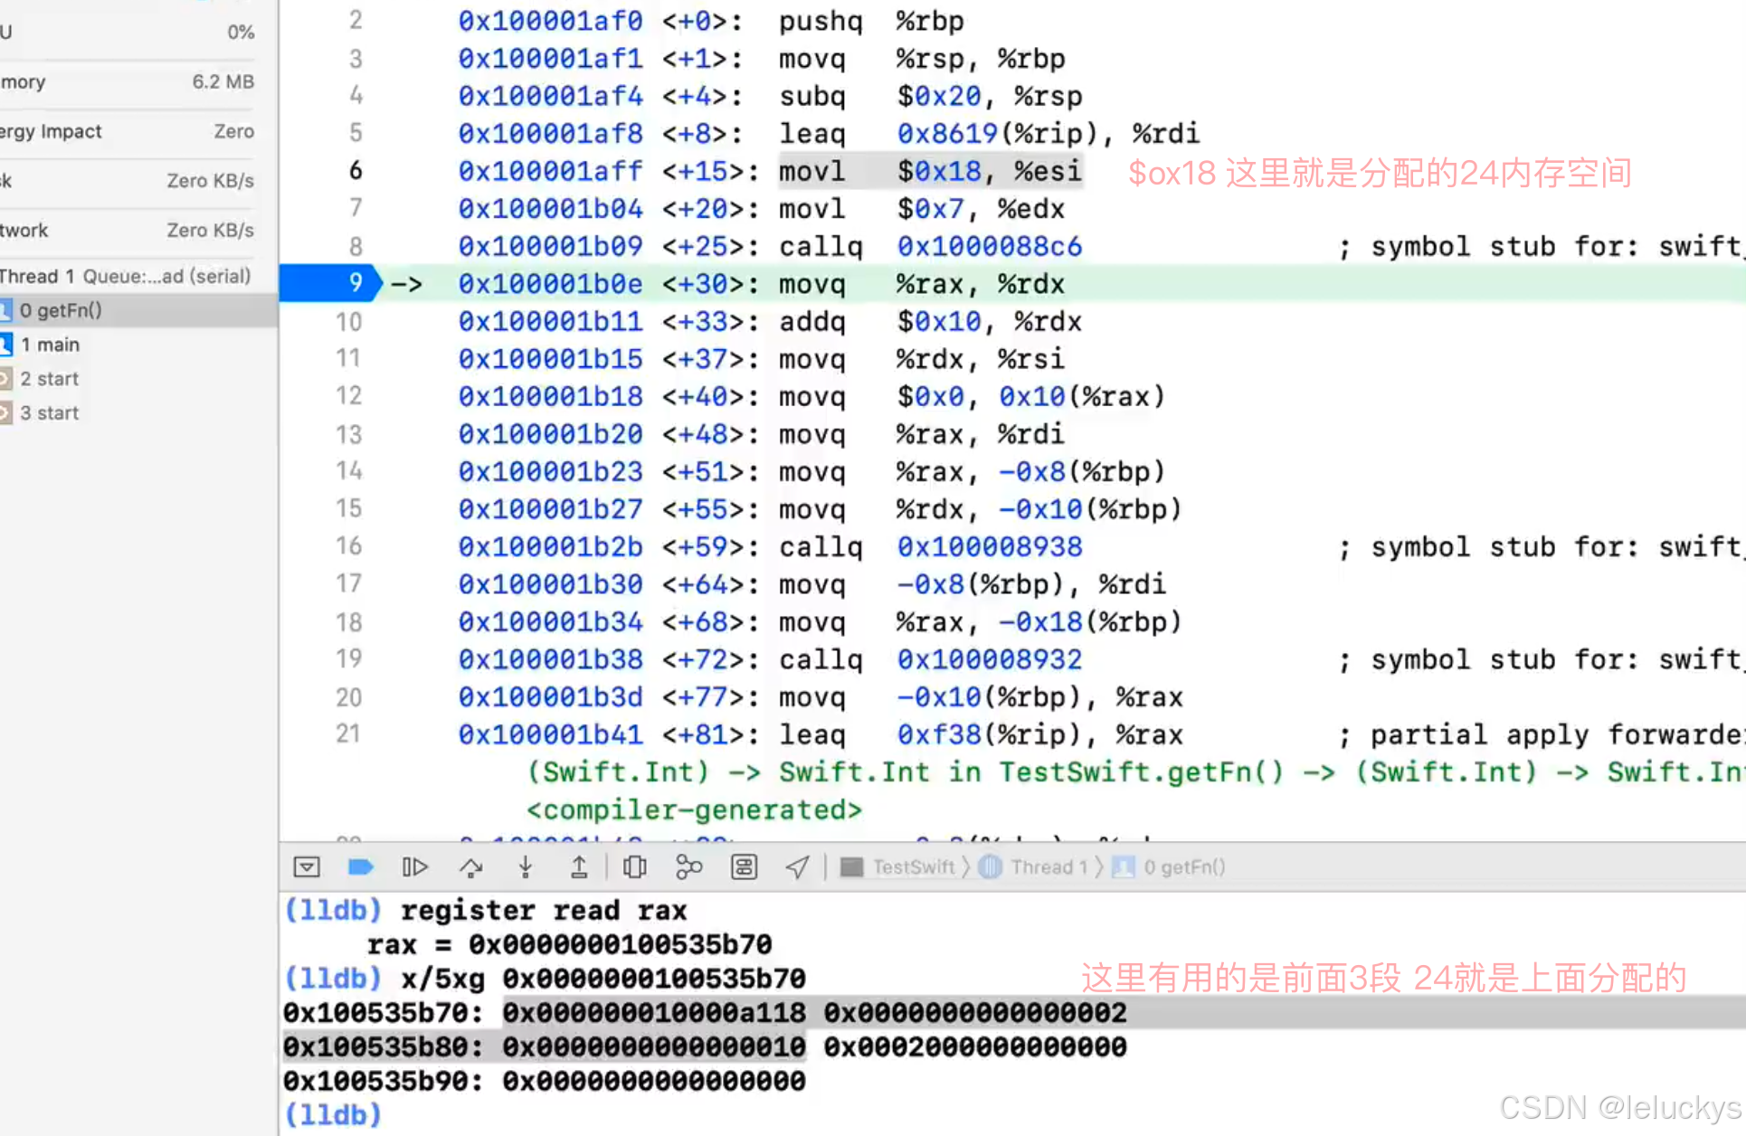Click the Step Over button
This screenshot has height=1136, width=1746.
pyautogui.click(x=470, y=867)
